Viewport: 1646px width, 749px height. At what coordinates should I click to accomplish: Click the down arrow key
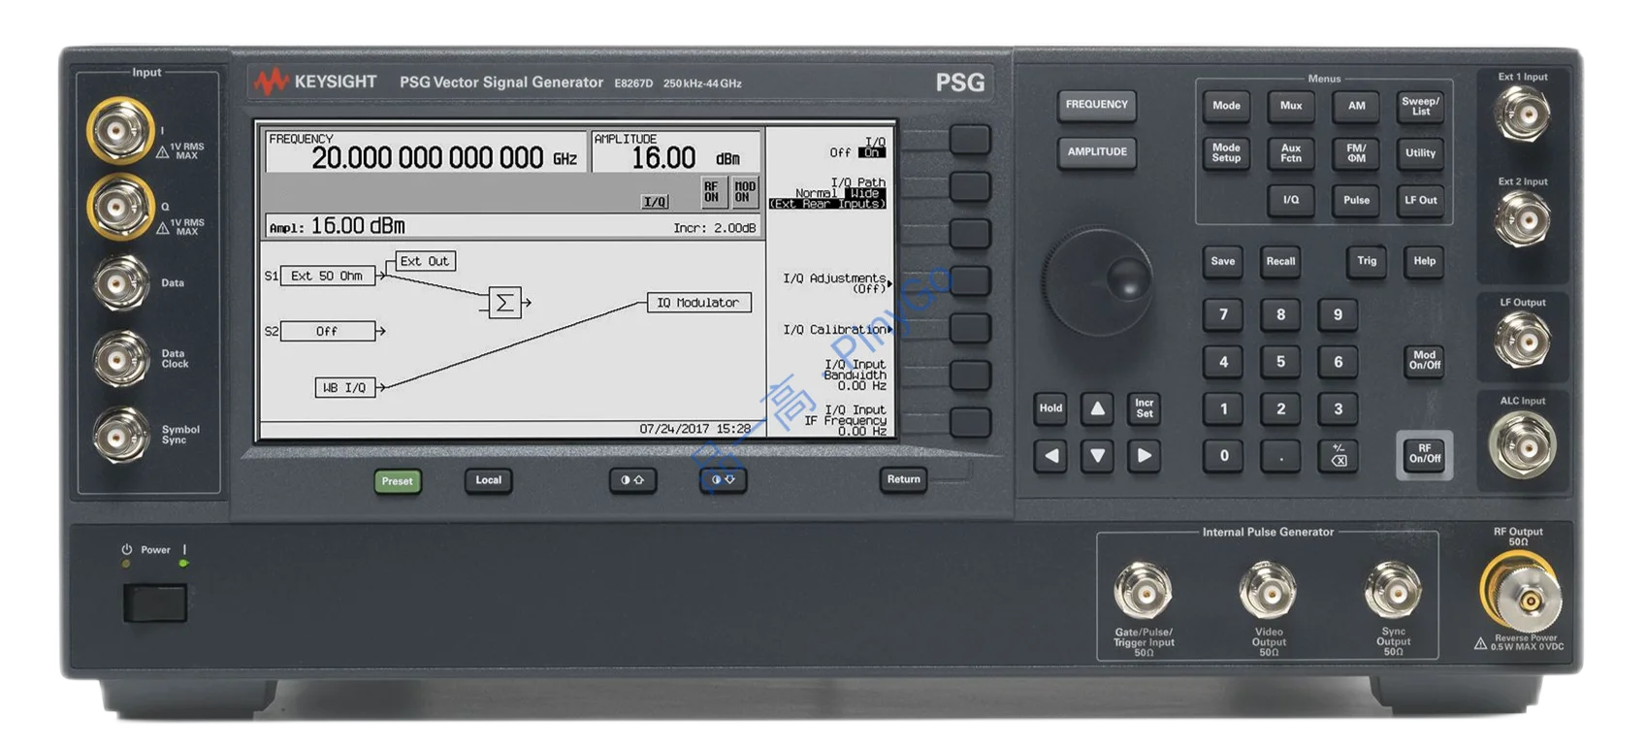coord(1097,456)
